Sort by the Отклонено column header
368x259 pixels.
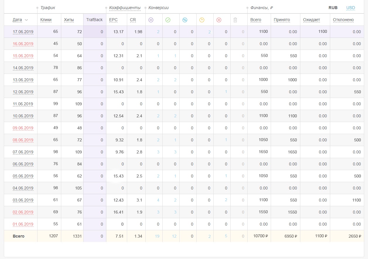point(343,20)
